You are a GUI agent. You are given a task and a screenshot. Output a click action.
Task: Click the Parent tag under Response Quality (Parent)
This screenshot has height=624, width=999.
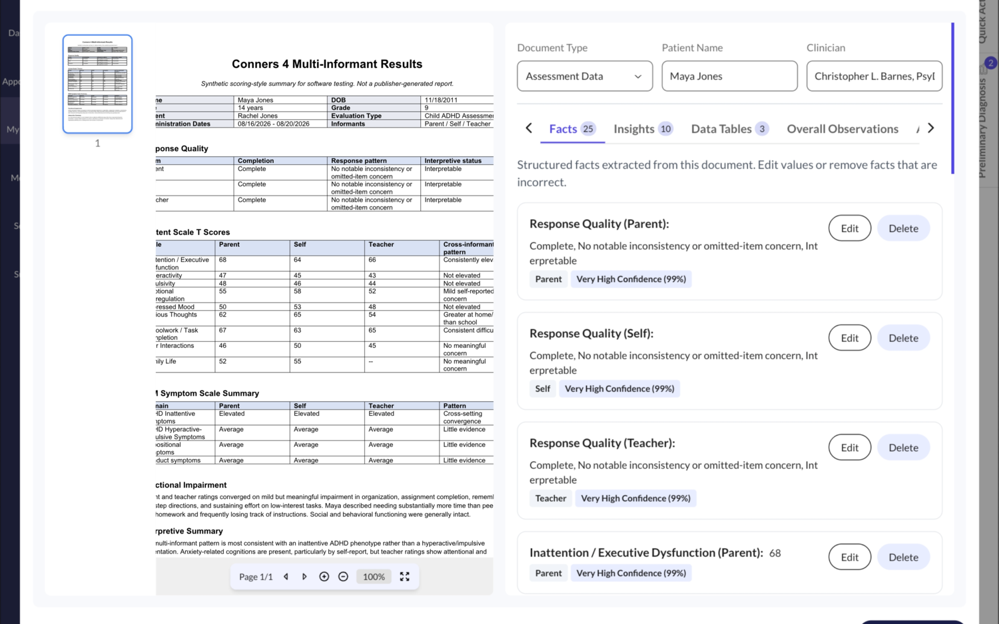click(548, 279)
